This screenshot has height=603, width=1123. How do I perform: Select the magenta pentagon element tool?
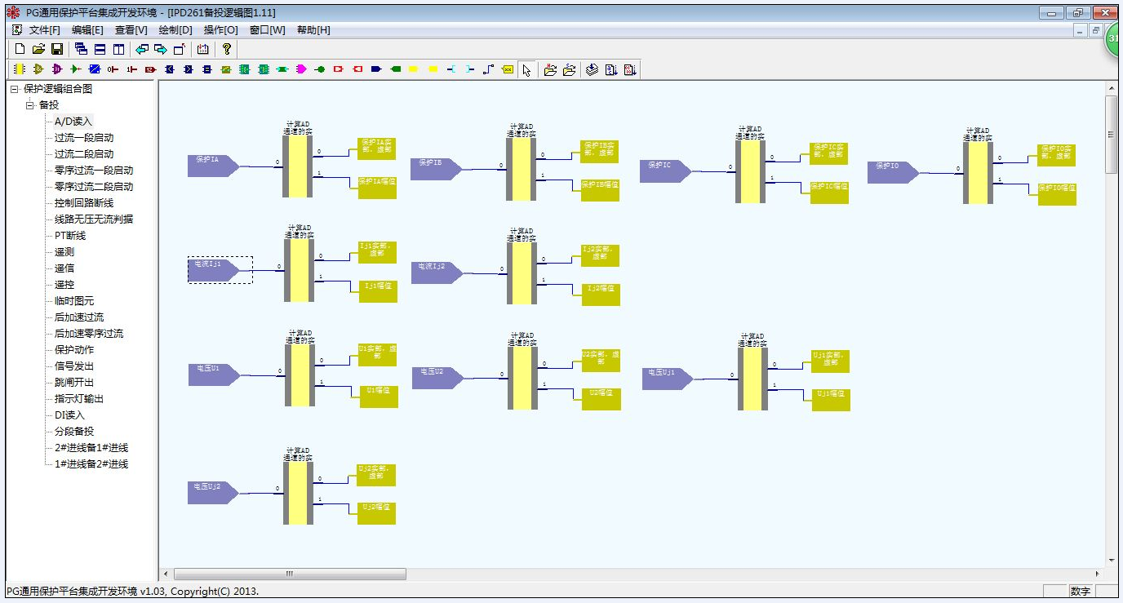coord(301,70)
